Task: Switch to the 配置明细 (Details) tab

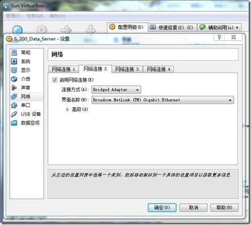Action: (127, 27)
